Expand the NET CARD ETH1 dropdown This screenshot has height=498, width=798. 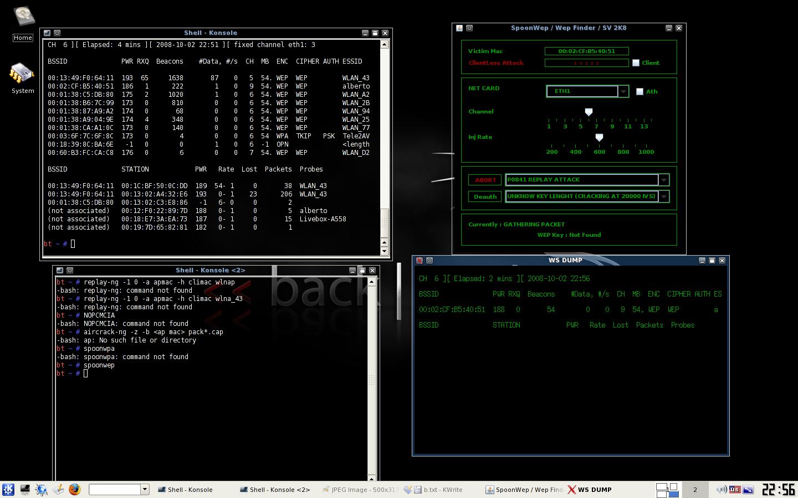(623, 91)
